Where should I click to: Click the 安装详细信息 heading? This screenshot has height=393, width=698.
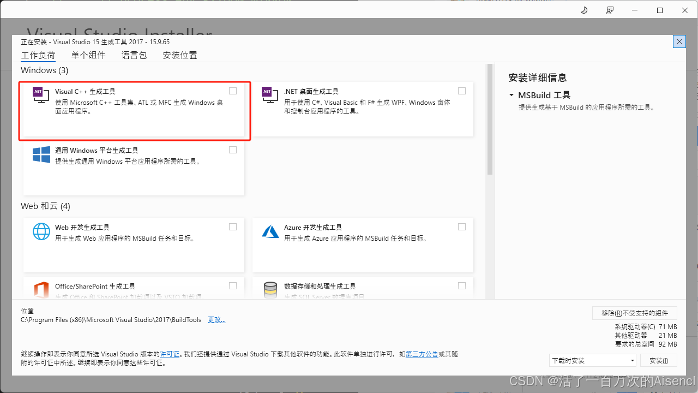[x=538, y=78]
